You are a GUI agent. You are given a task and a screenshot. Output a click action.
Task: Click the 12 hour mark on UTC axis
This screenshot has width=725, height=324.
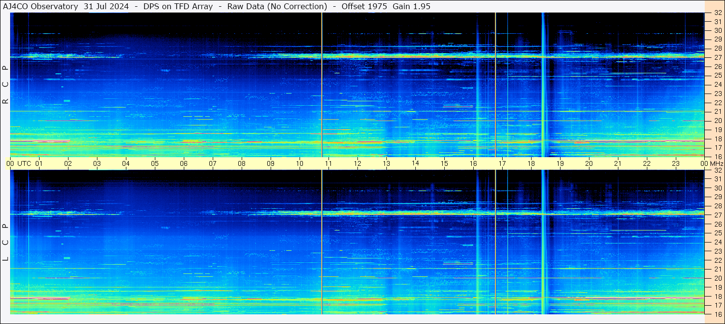(x=357, y=163)
